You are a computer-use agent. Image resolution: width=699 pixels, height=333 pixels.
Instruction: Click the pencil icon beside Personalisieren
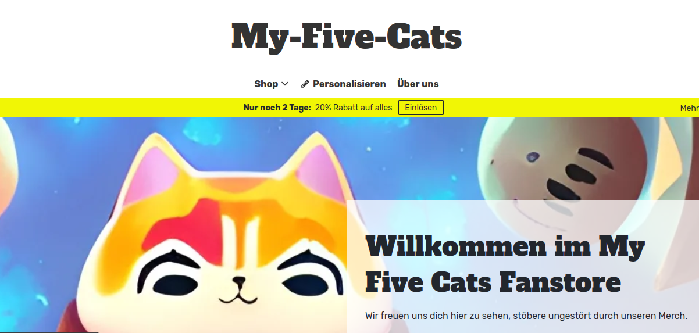(x=305, y=84)
